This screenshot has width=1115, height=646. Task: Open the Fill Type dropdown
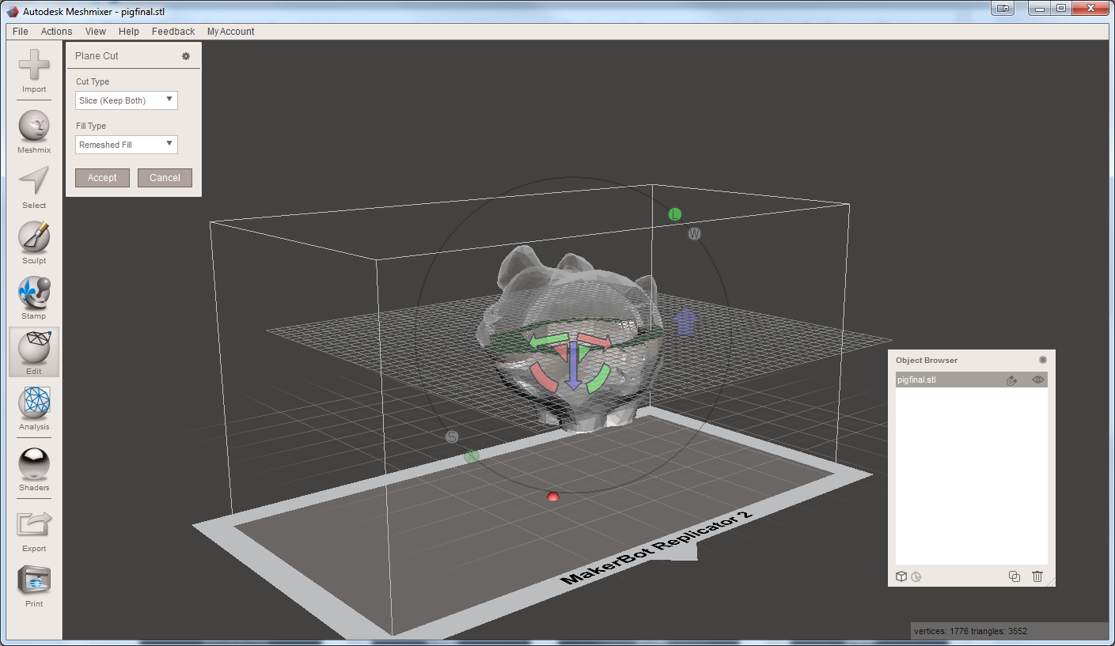[127, 145]
